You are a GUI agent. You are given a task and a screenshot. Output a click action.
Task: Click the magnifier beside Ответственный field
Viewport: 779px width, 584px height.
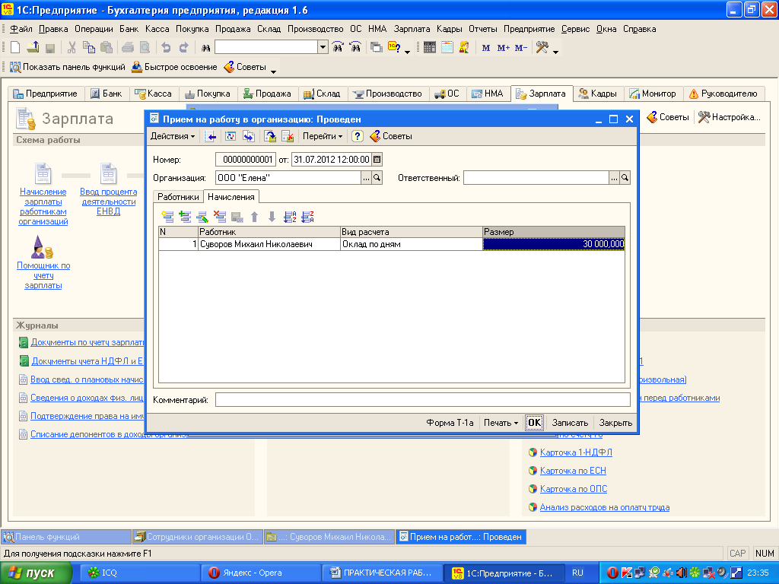tap(625, 178)
